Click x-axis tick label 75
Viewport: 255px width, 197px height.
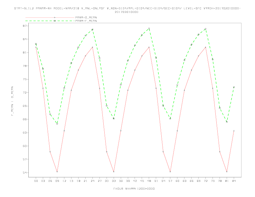click(213, 181)
